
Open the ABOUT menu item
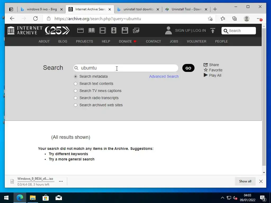click(x=44, y=41)
